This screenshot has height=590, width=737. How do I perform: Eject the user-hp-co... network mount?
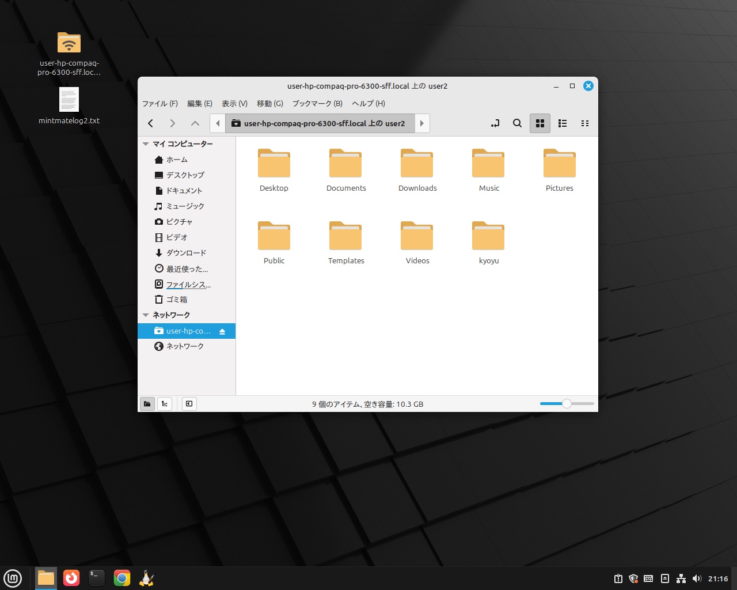pyautogui.click(x=222, y=331)
